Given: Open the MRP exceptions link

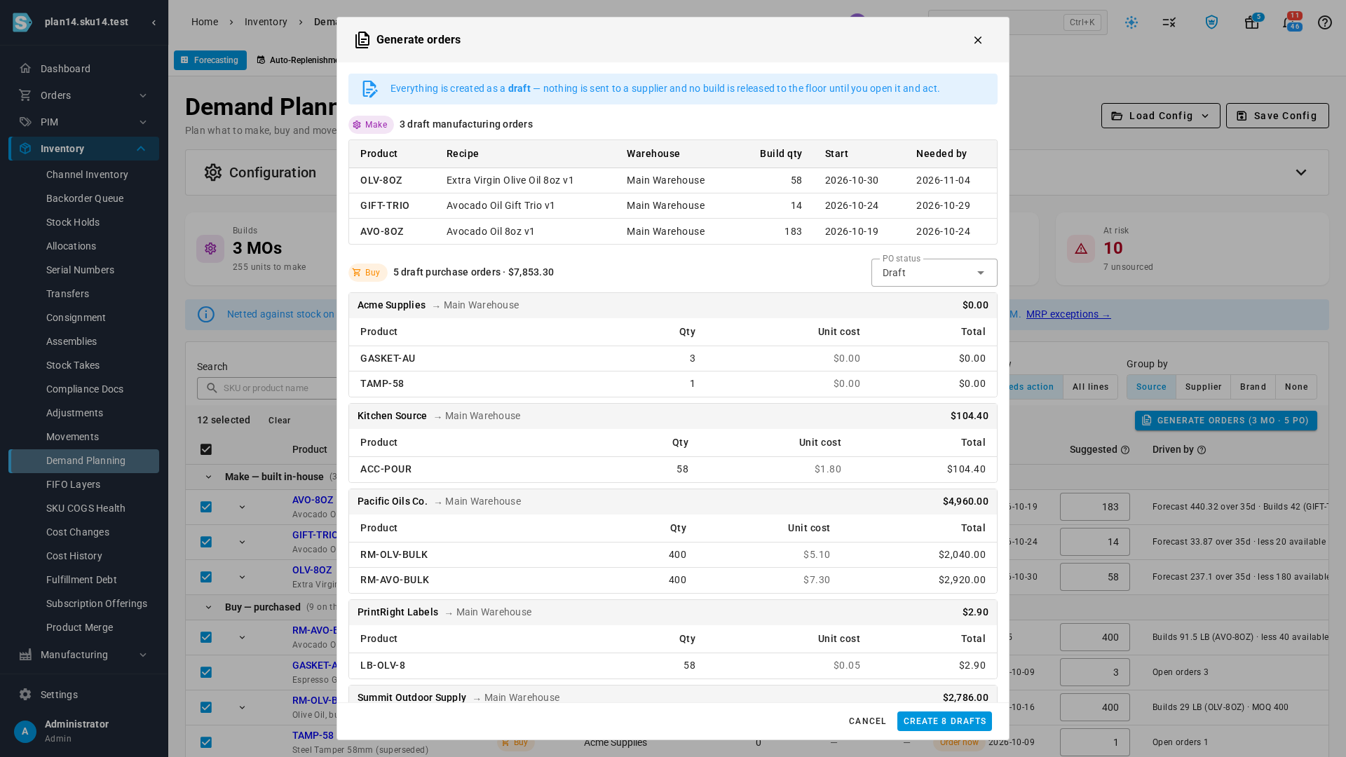Looking at the screenshot, I should pyautogui.click(x=1068, y=314).
